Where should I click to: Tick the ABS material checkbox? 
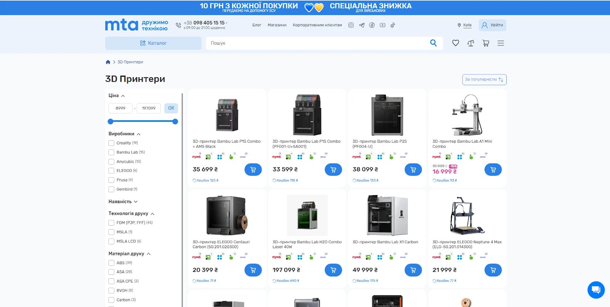(x=111, y=263)
